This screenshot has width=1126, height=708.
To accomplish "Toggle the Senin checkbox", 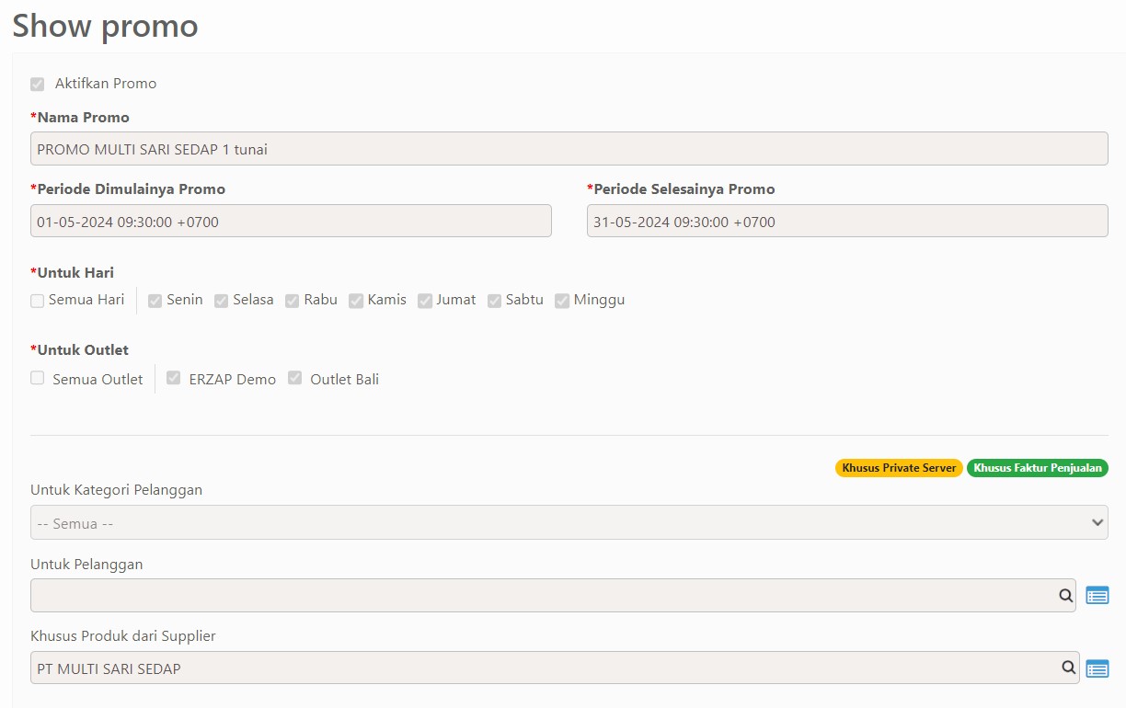I will (155, 301).
